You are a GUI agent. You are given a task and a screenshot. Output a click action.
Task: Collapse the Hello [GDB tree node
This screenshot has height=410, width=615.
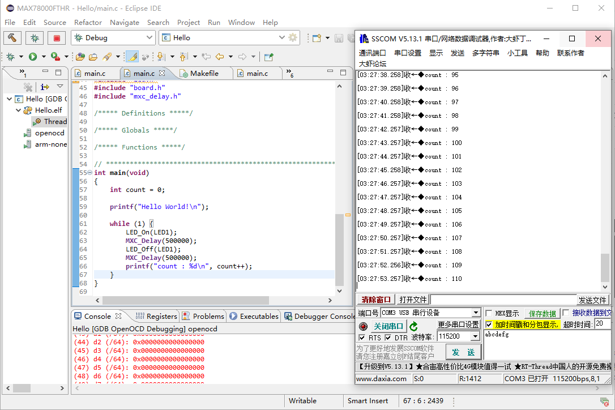[x=10, y=99]
